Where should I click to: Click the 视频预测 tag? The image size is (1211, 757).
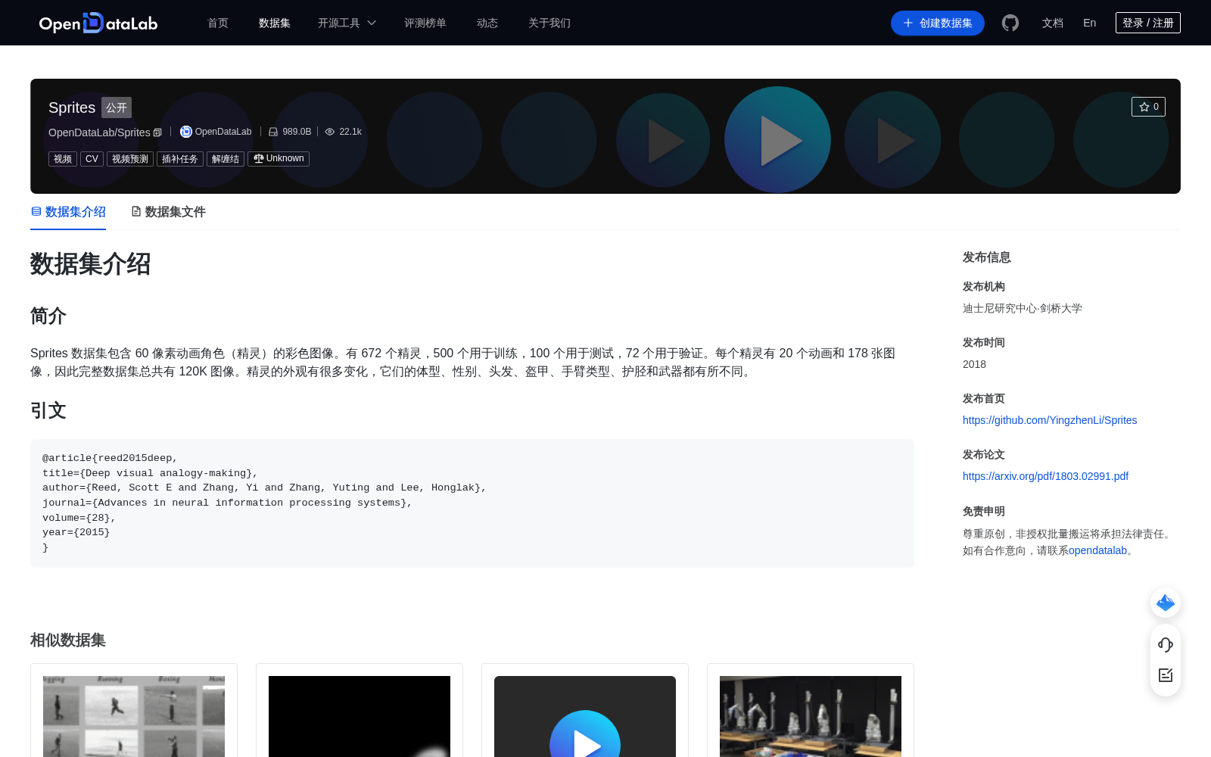pyautogui.click(x=130, y=159)
